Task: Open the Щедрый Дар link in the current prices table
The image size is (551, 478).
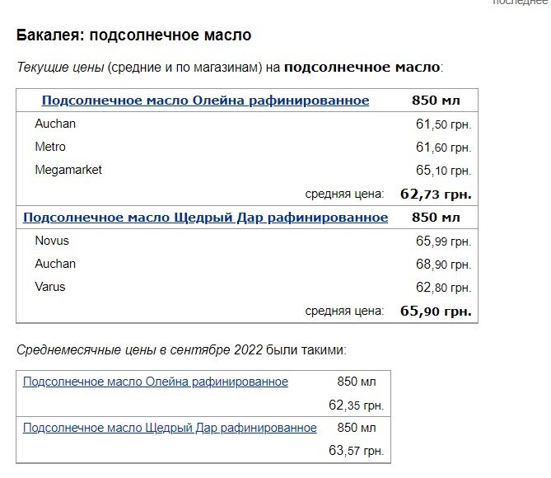Action: (205, 218)
